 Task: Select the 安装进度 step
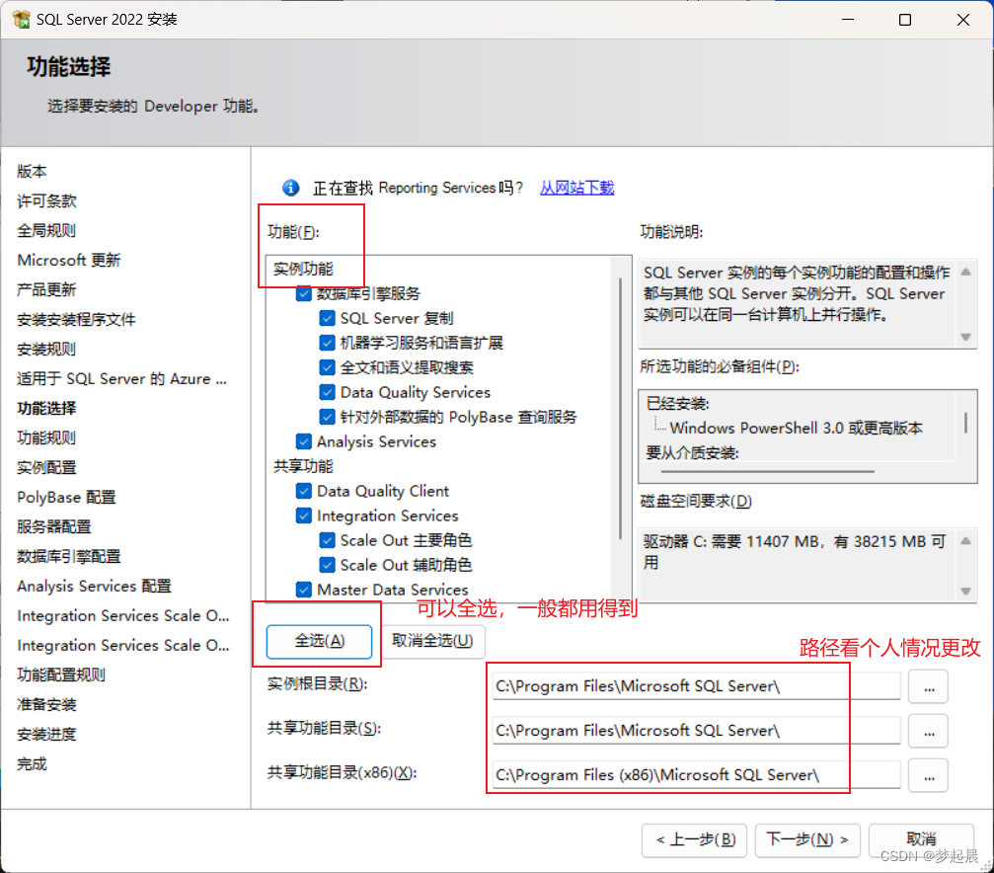click(47, 735)
